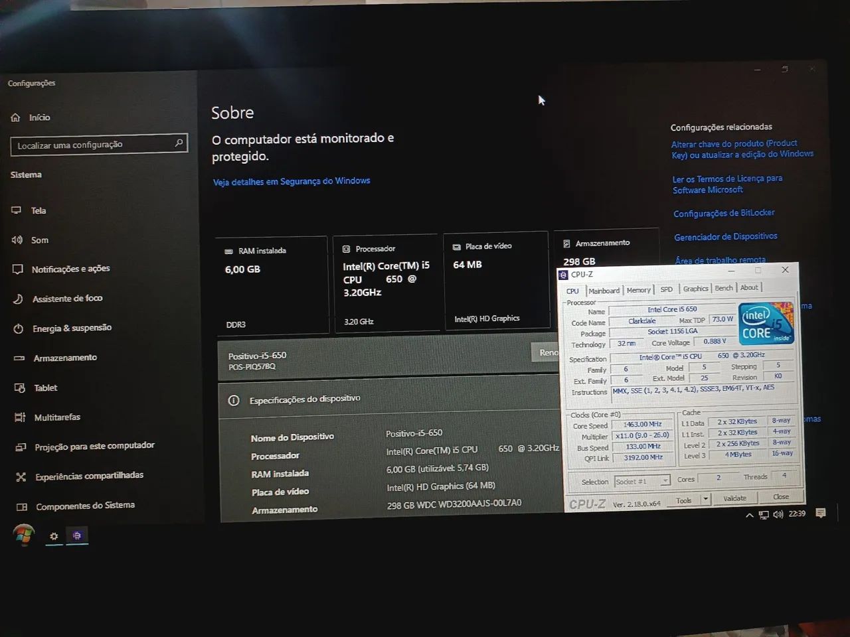This screenshot has width=850, height=637.
Task: Open Veja detalhes em Segurança do Windows
Action: [x=292, y=181]
